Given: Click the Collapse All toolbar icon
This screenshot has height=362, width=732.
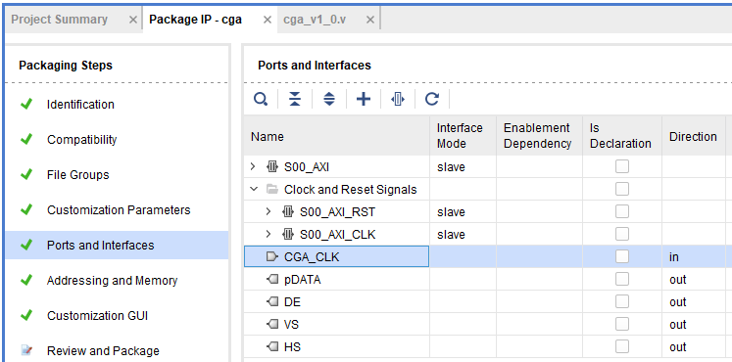Looking at the screenshot, I should coord(295,99).
